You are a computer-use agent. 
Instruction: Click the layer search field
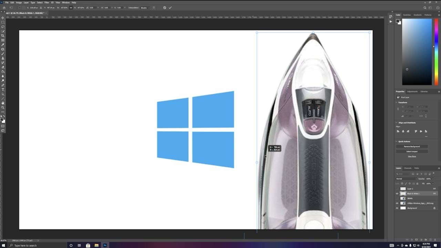point(403,174)
